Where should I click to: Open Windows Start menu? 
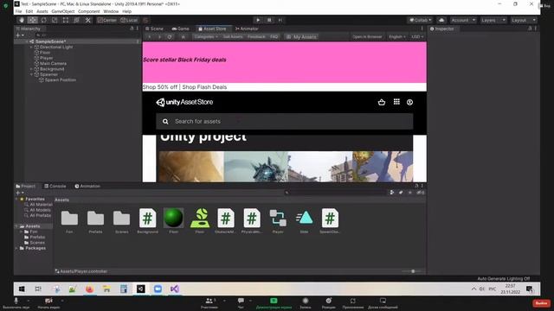[x=22, y=289]
